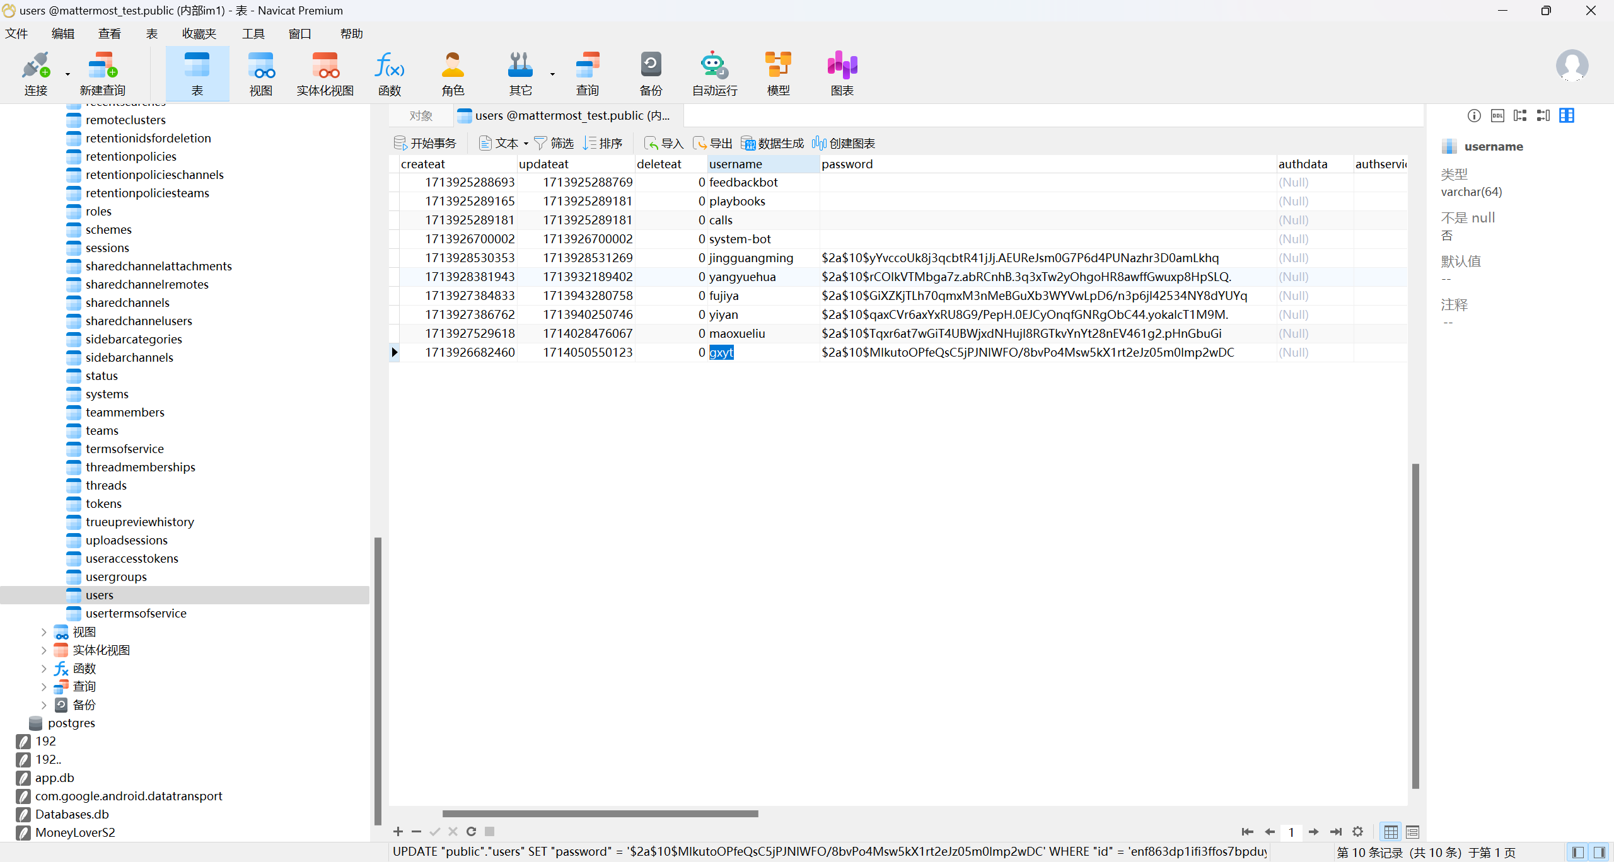Expand the 函数 tree node
Screen dimensions: 1614x862
pyautogui.click(x=44, y=669)
